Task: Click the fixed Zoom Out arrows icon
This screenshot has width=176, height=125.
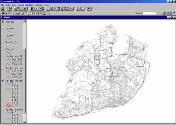Action: (x=67, y=9)
